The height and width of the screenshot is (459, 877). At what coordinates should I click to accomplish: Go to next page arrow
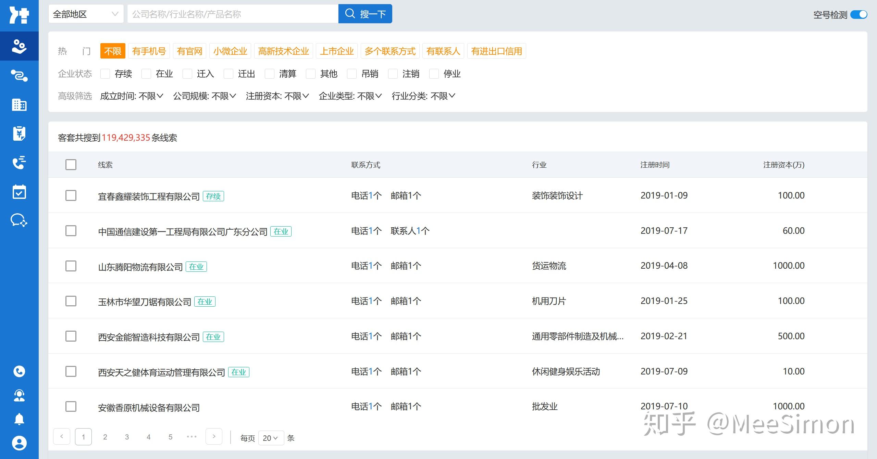click(x=214, y=436)
